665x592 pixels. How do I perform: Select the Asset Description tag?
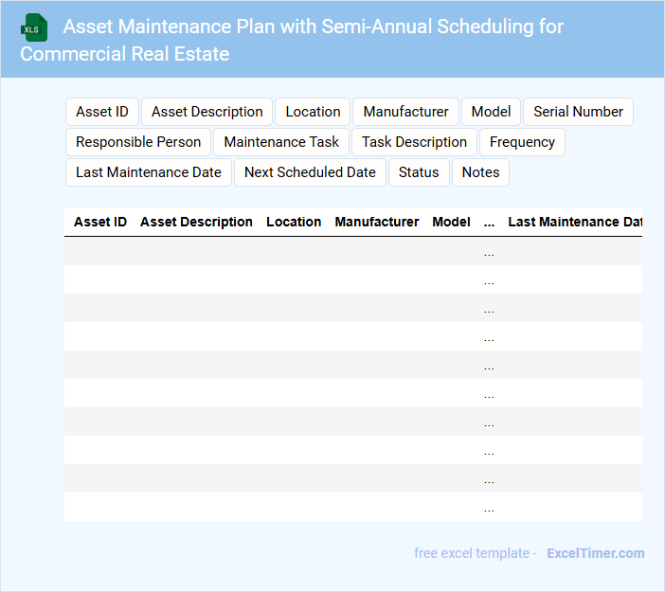pos(207,112)
